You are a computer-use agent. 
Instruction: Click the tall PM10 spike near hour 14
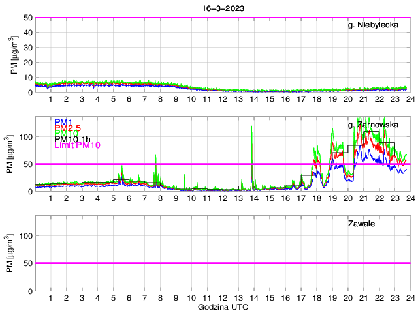pyautogui.click(x=252, y=163)
